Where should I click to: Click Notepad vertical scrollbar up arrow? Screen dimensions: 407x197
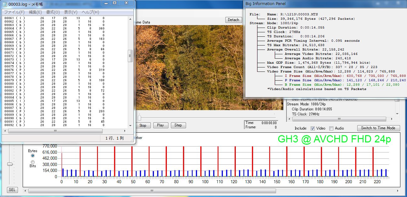tap(130, 19)
